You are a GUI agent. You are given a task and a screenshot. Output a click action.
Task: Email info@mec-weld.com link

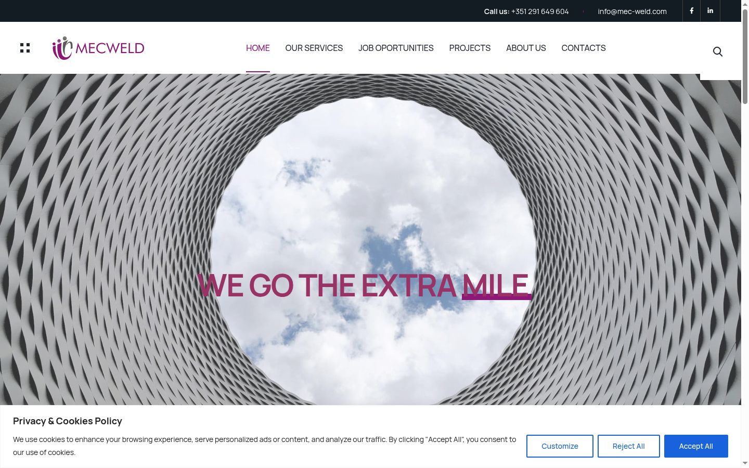(632, 11)
